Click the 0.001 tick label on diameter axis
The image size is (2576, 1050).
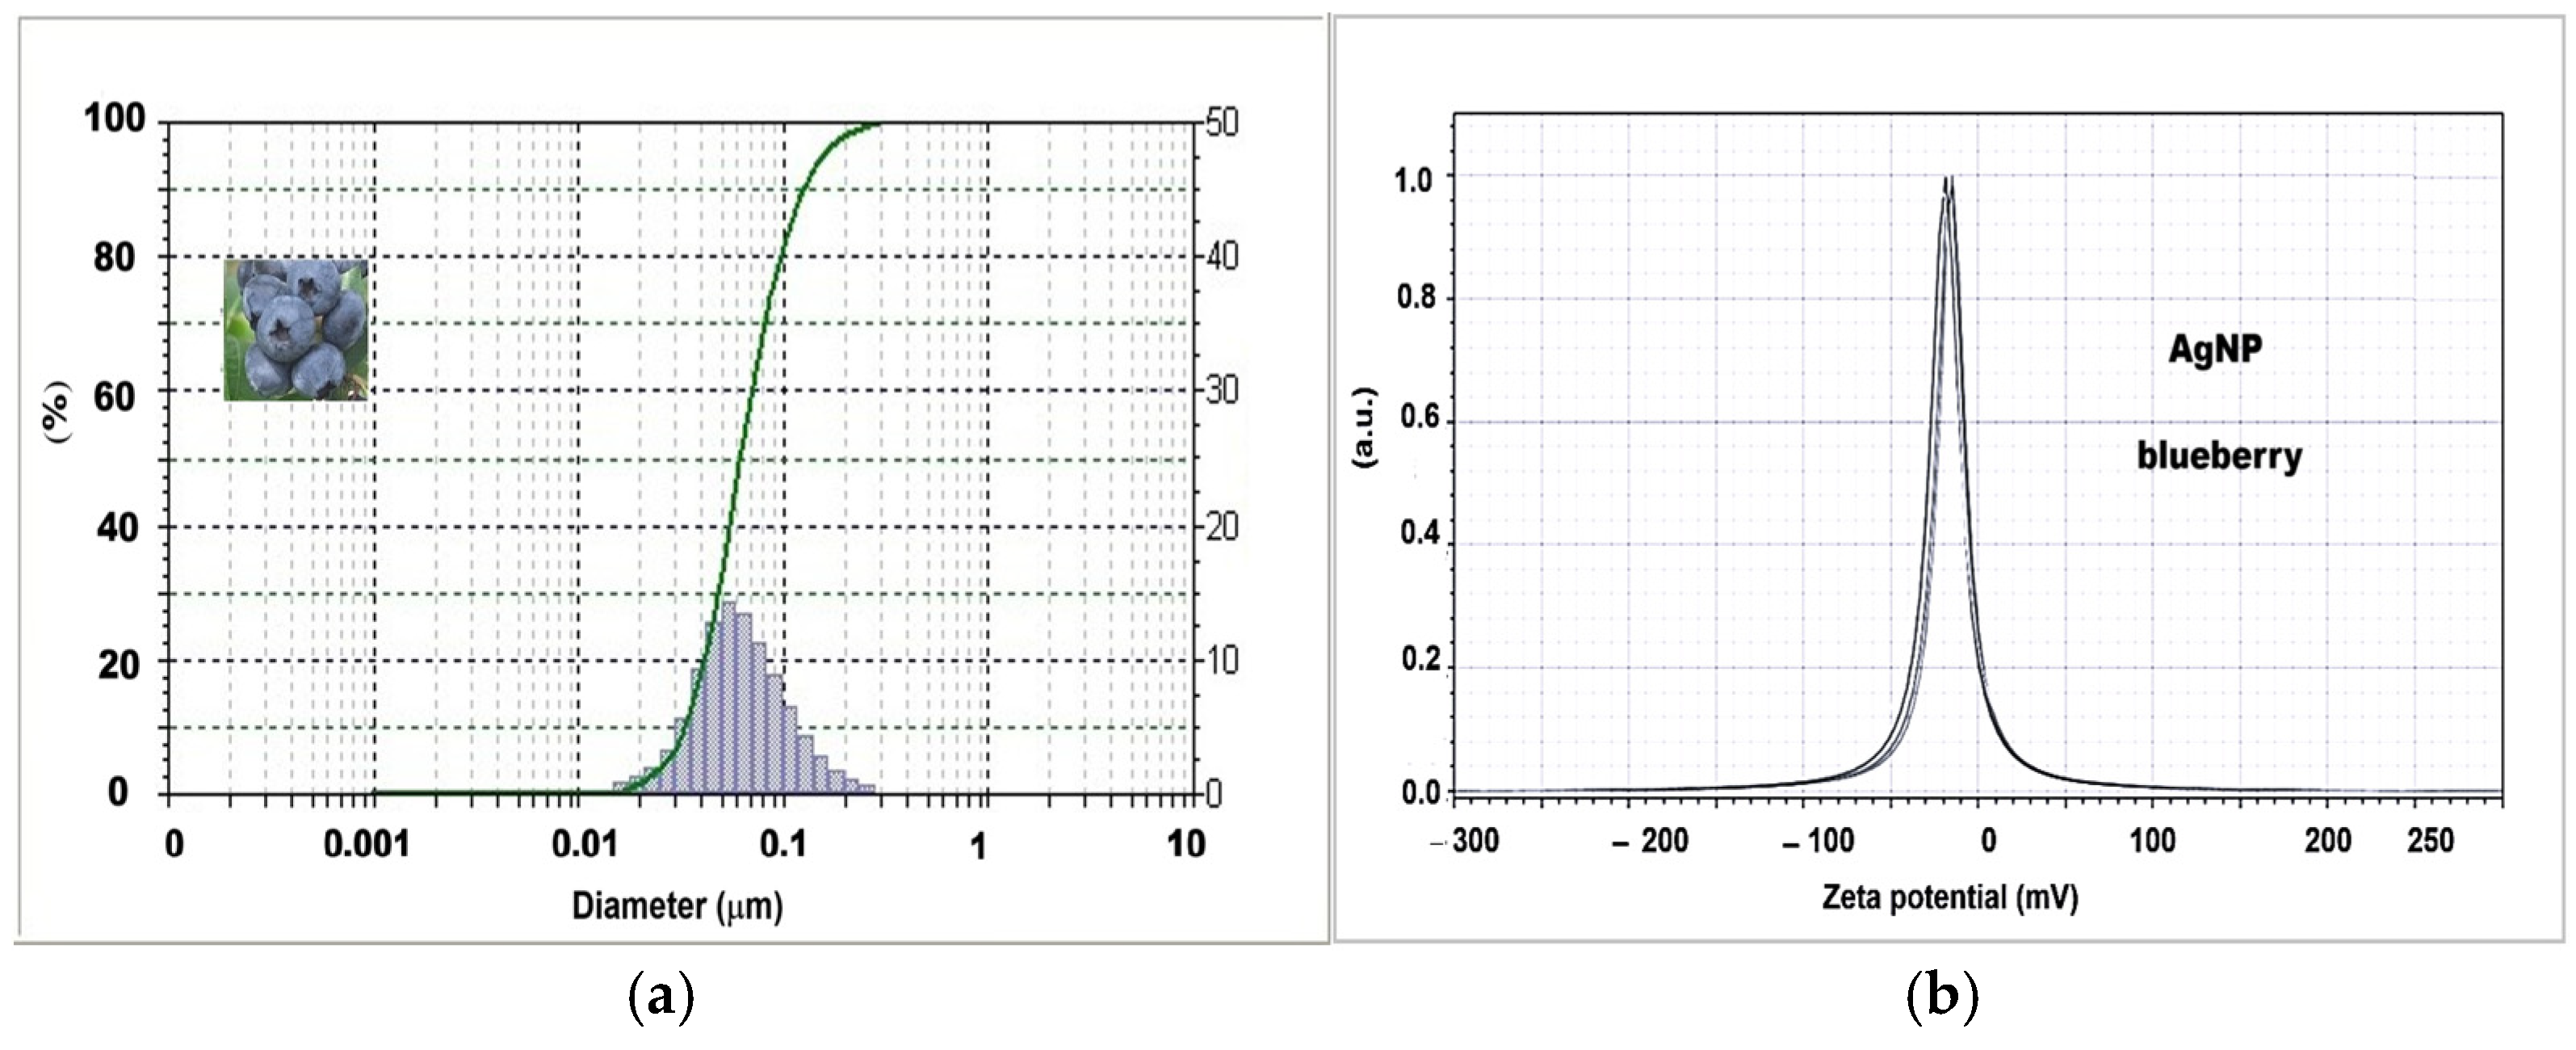pyautogui.click(x=367, y=845)
